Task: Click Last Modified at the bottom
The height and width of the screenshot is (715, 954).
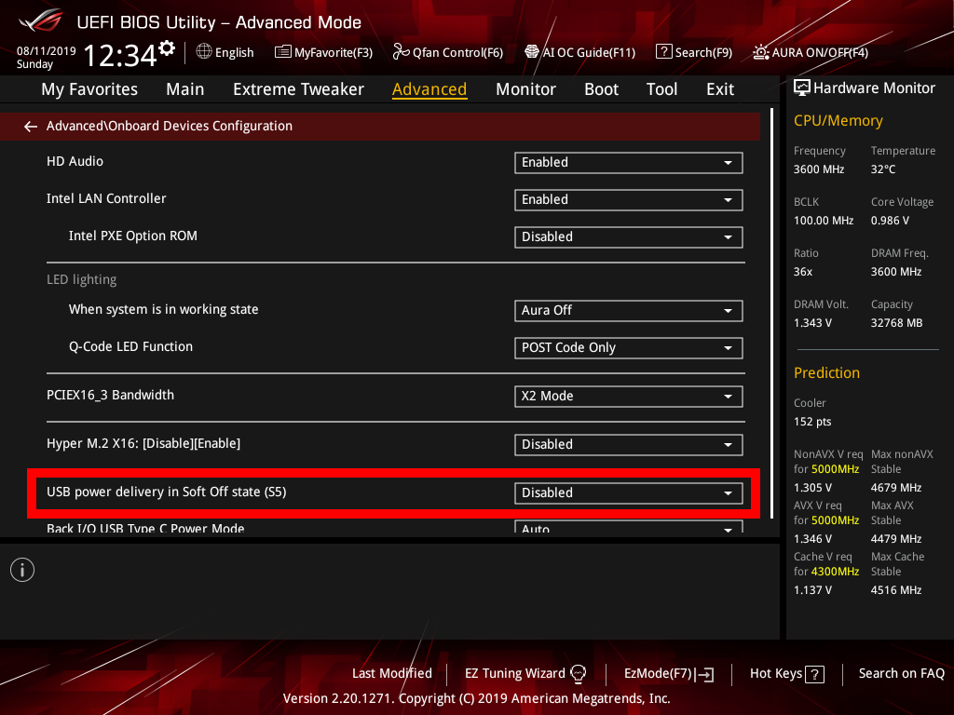Action: coord(392,674)
